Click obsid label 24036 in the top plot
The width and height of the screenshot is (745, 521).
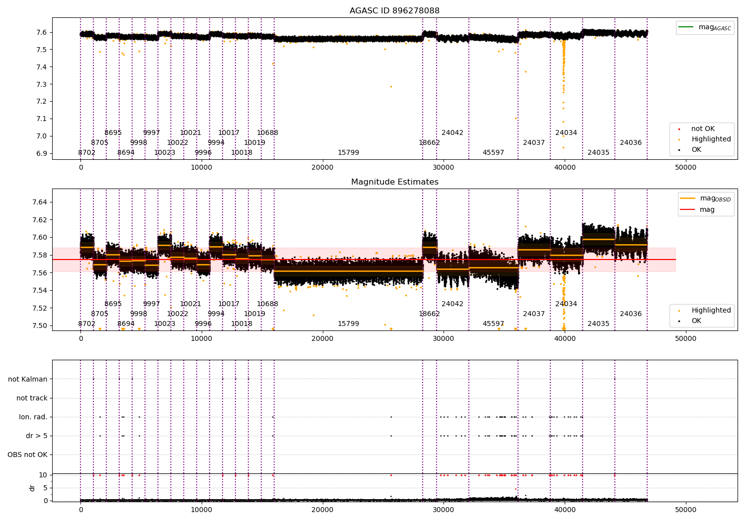tap(631, 143)
